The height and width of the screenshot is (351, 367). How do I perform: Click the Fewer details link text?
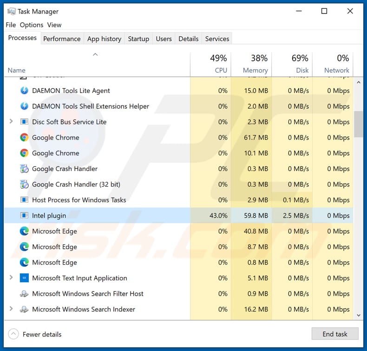coord(42,334)
